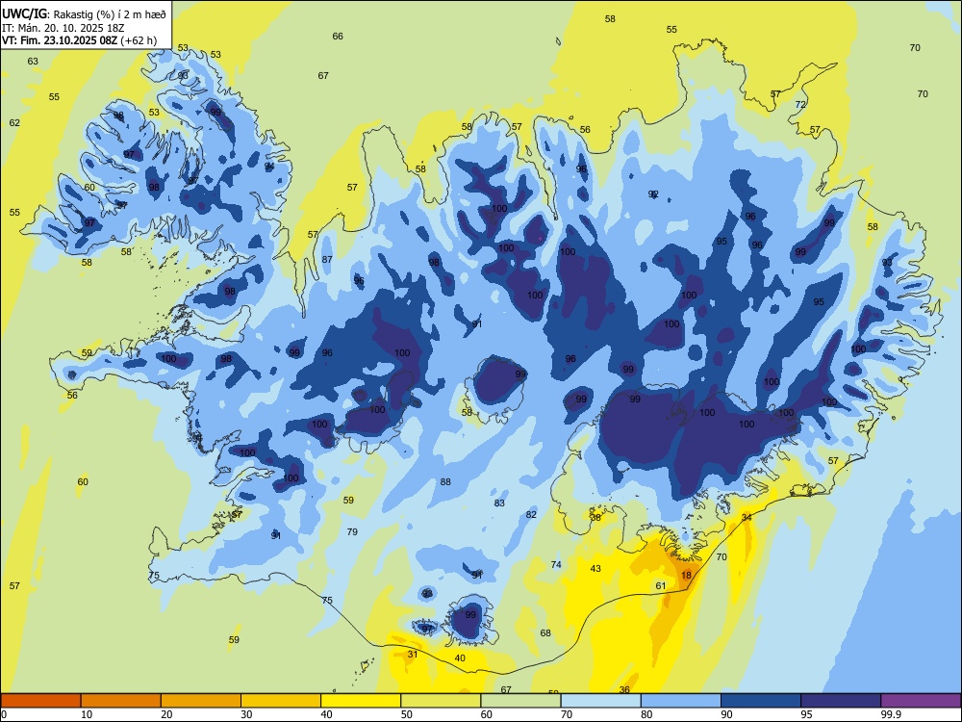This screenshot has height=722, width=962.
Task: Select the offshore value '62' at the west edge
Action: point(14,123)
